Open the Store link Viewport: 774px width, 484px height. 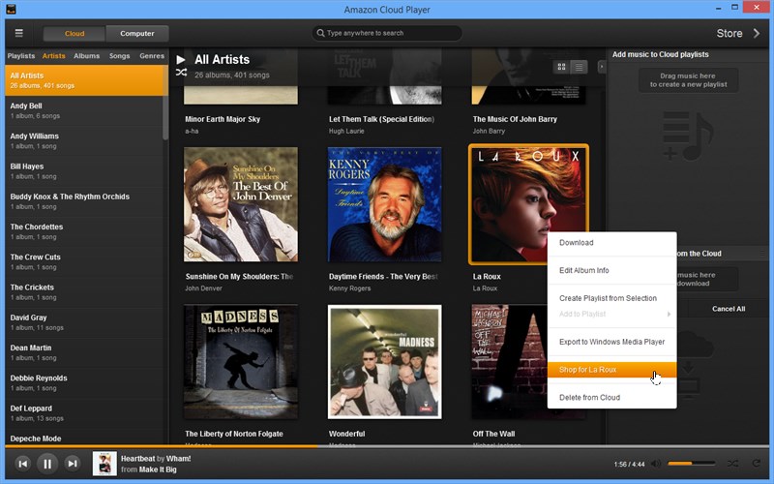(729, 33)
